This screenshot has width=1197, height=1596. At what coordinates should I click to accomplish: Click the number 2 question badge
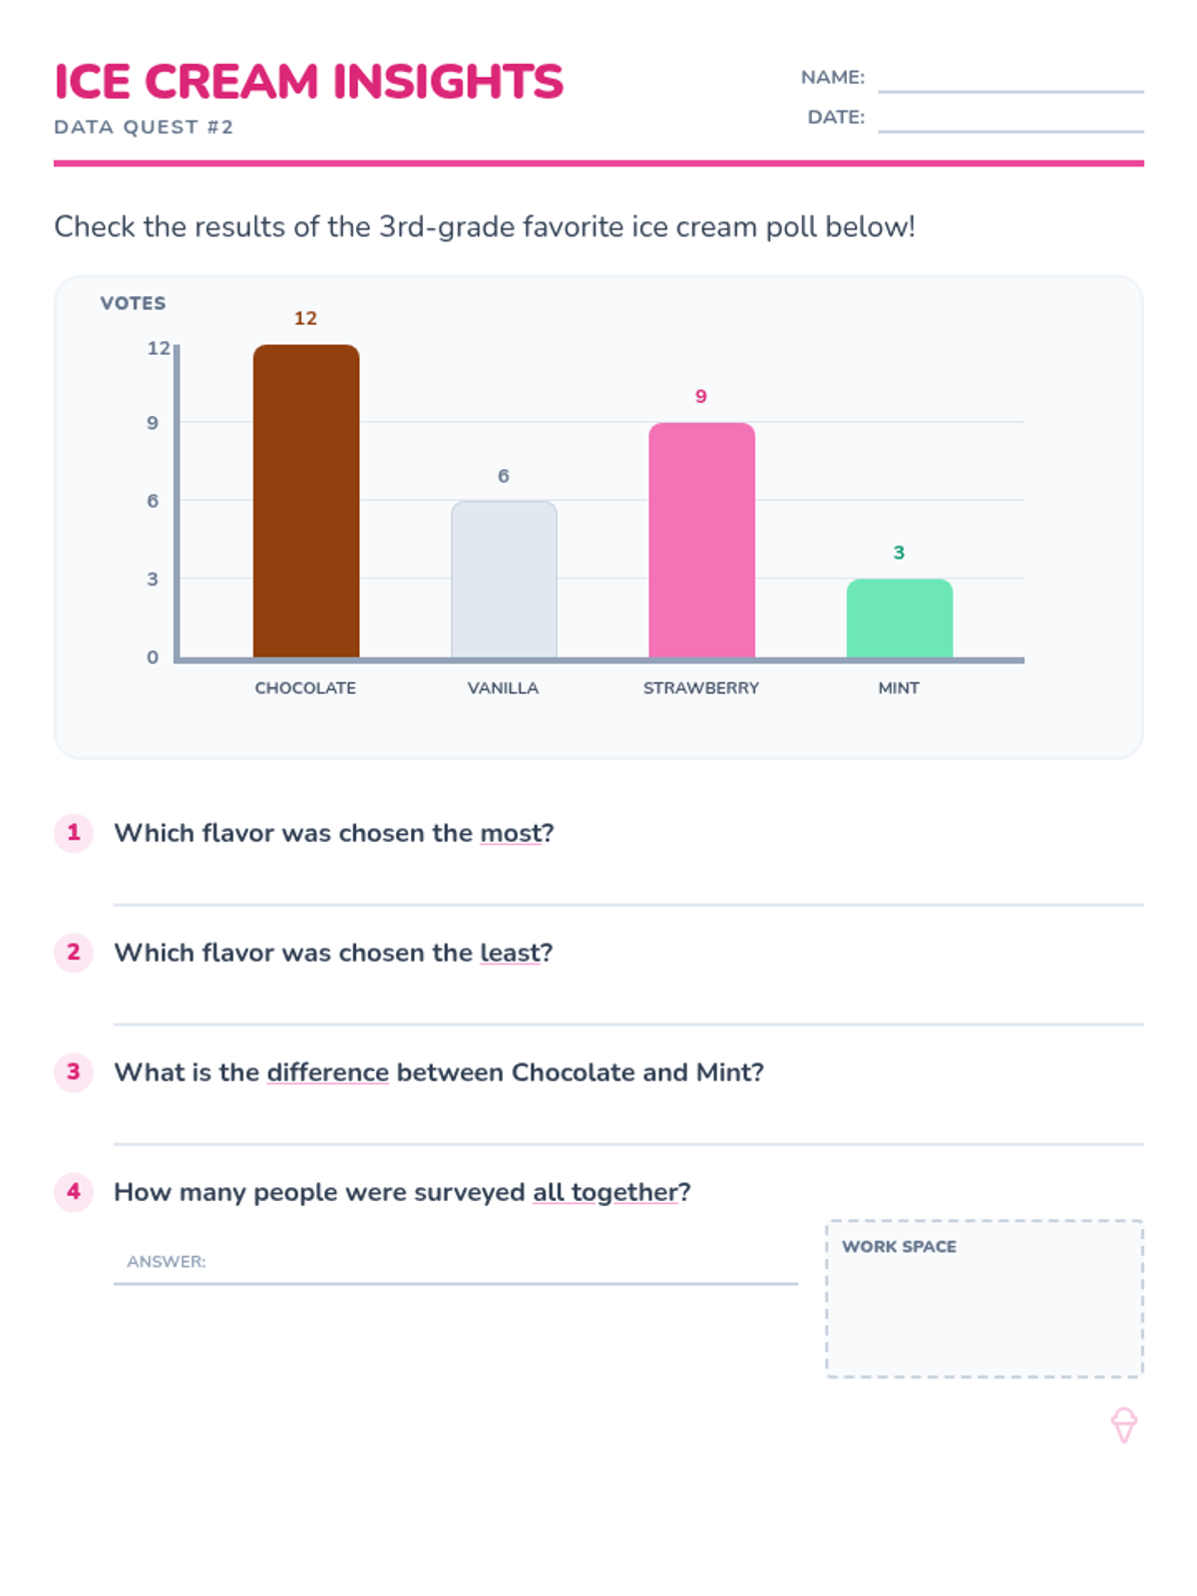(x=73, y=953)
